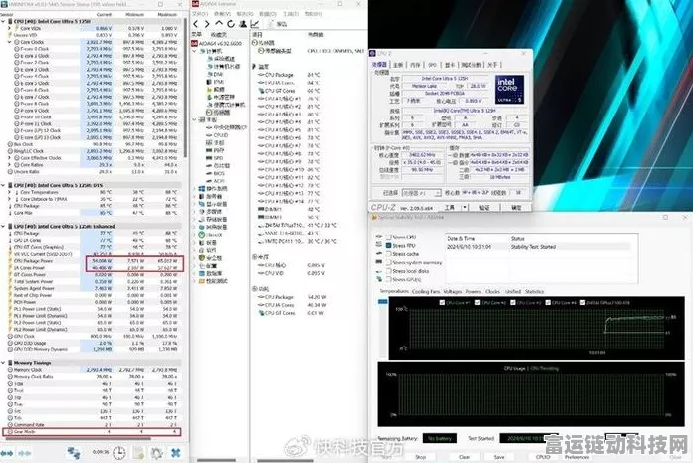Open the Cooling Fans tab in stability test

coord(426,291)
